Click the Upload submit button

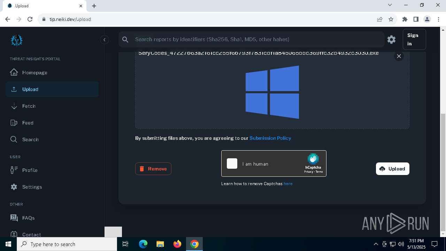393,169
